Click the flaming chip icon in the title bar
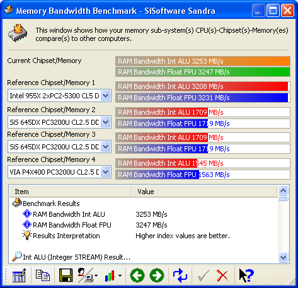 tap(9, 9)
